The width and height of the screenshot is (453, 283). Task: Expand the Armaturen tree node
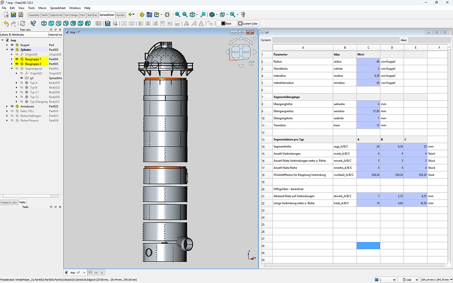click(7, 106)
